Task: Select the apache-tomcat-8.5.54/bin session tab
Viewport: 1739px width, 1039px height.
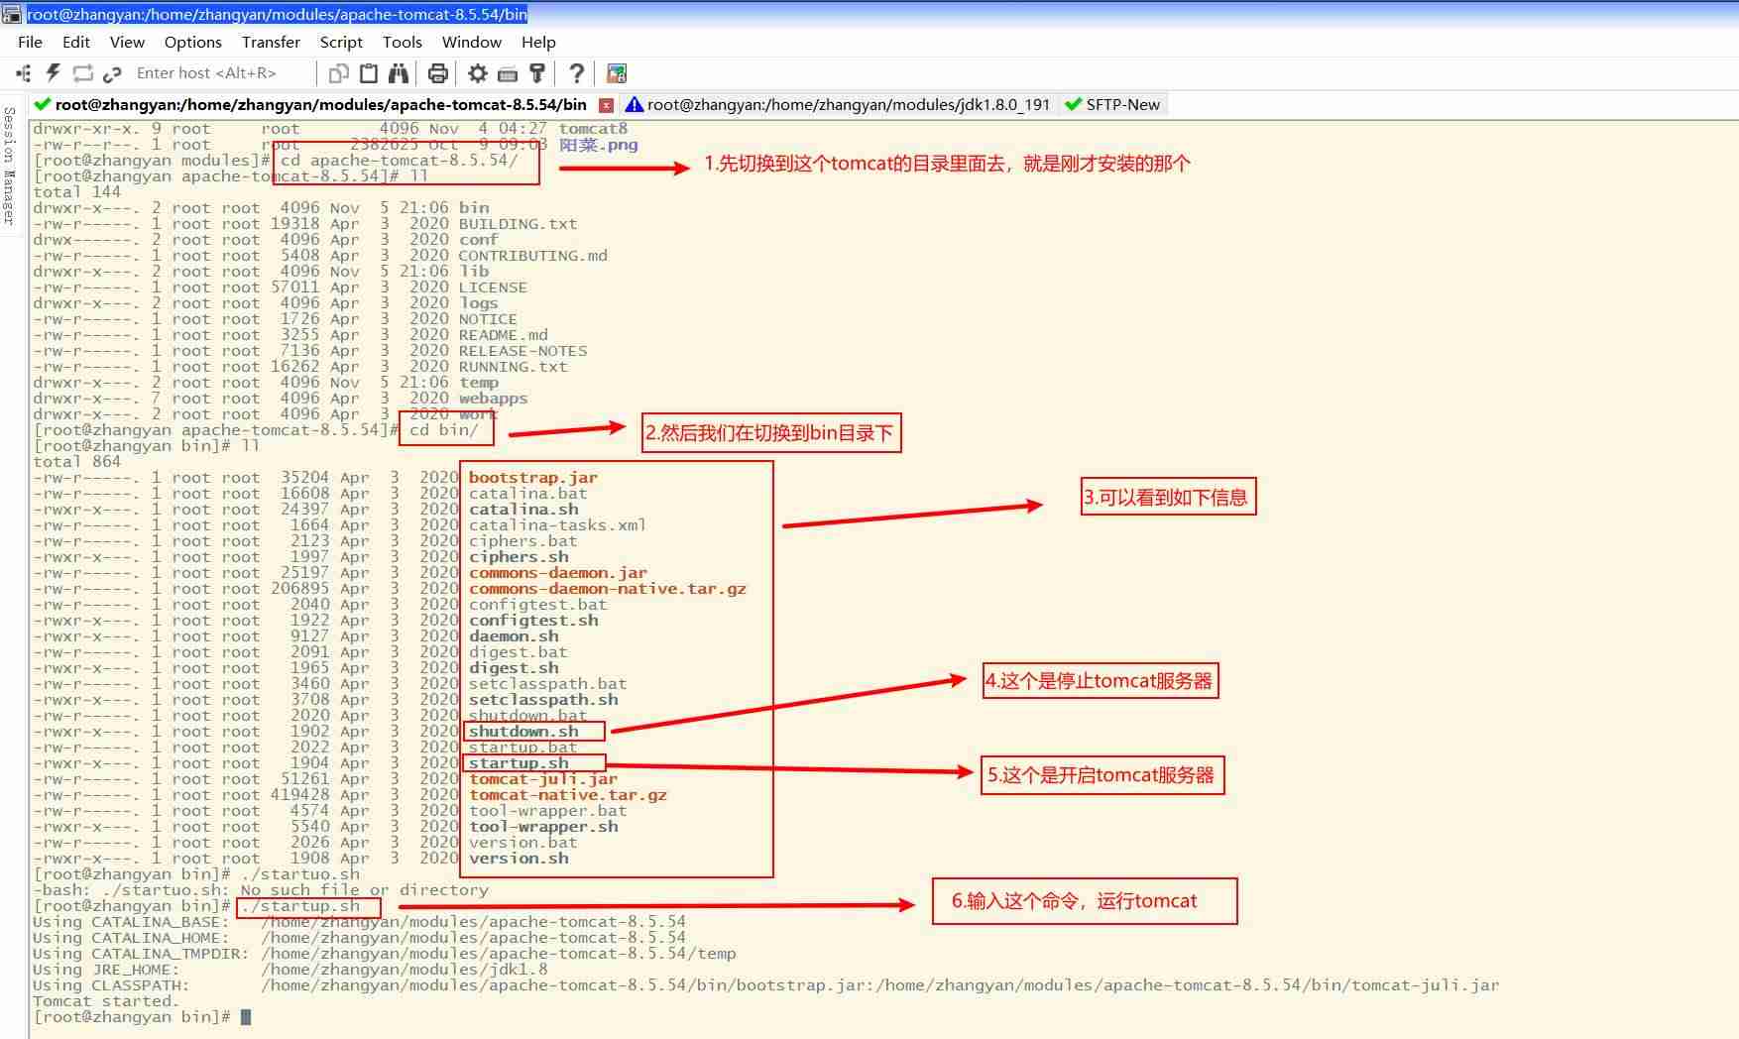Action: point(321,104)
